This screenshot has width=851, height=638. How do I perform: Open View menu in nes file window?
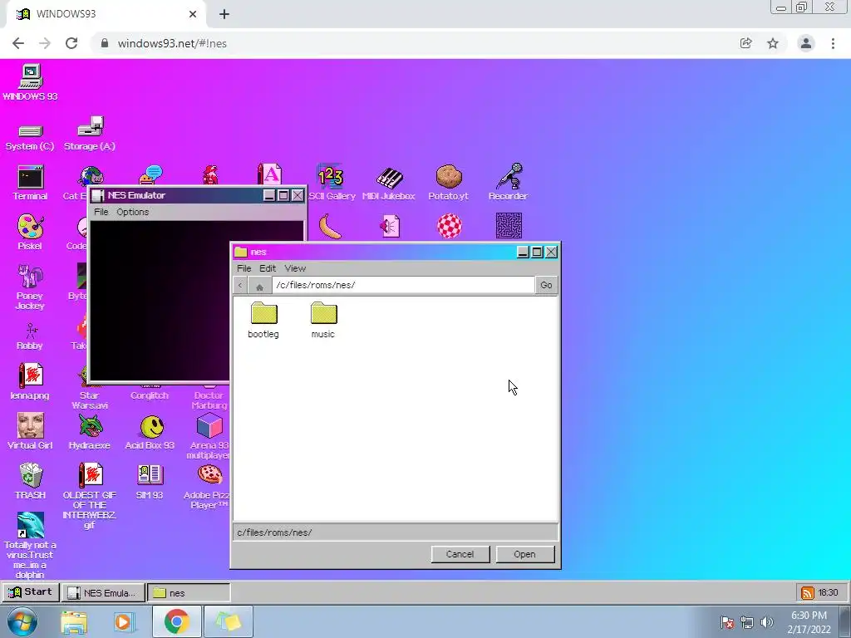pos(295,268)
